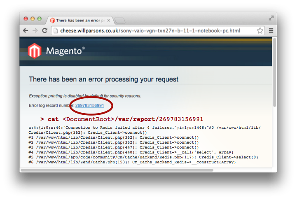The height and width of the screenshot is (200, 297).
Task: Click stack trace line #4 __call('select', Array)
Action: tap(131, 152)
